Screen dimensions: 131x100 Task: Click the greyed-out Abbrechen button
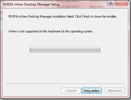coord(115,91)
